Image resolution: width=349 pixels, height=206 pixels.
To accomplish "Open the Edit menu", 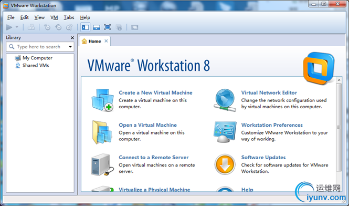I will pyautogui.click(x=25, y=17).
